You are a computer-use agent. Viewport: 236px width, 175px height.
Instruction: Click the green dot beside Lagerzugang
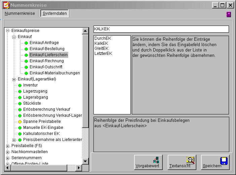19,91
